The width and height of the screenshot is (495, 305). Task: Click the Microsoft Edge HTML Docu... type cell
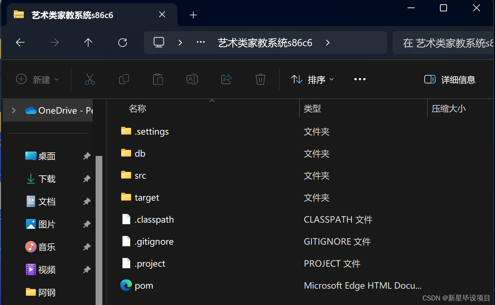362,286
